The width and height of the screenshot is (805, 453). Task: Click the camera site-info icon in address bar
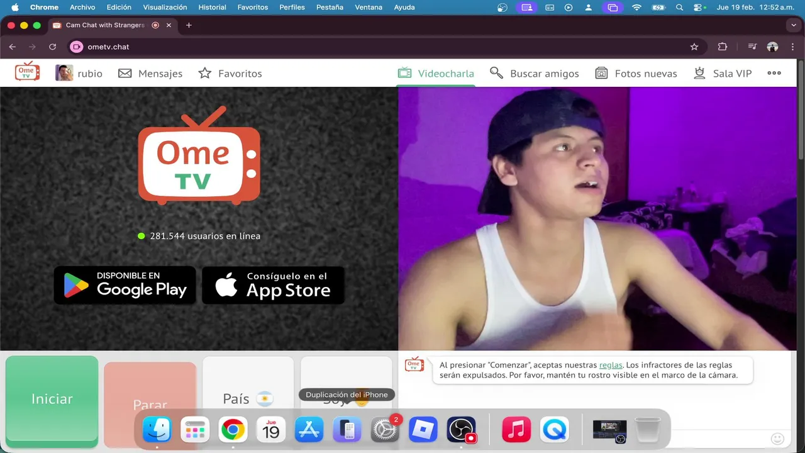click(77, 47)
